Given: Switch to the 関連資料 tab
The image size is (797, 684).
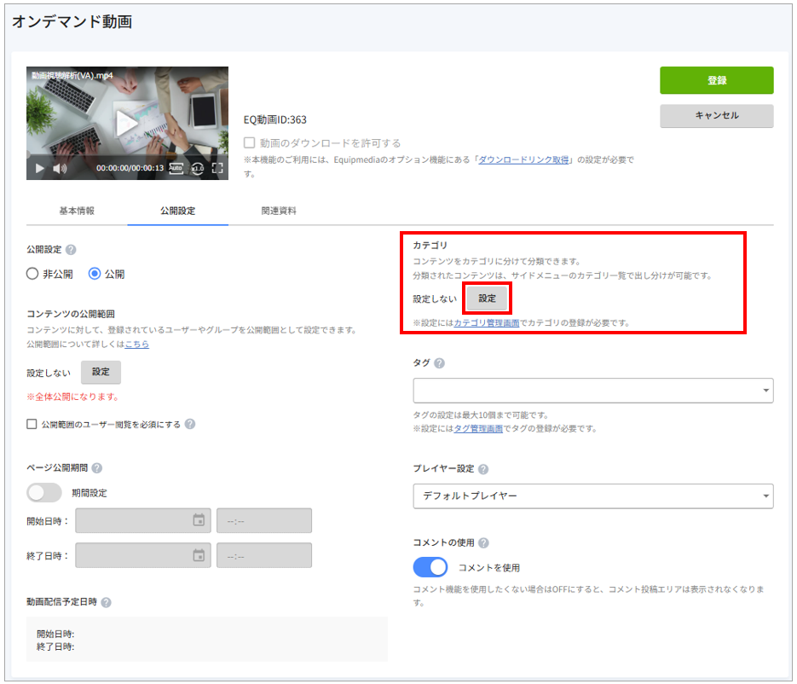Looking at the screenshot, I should tap(279, 211).
